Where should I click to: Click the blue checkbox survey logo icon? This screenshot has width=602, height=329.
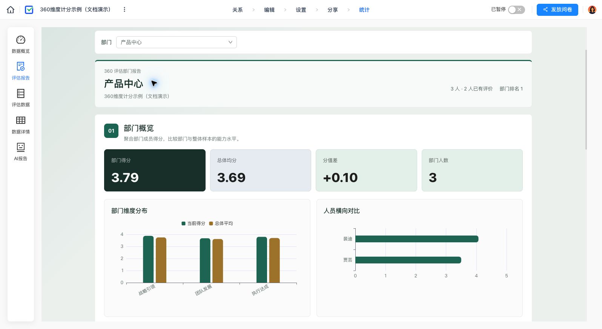coord(29,10)
